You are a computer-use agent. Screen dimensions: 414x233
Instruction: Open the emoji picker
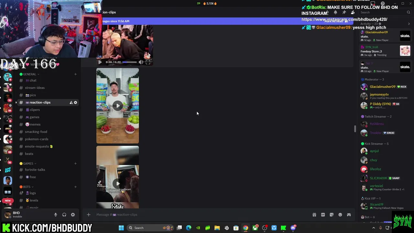[x=340, y=215]
